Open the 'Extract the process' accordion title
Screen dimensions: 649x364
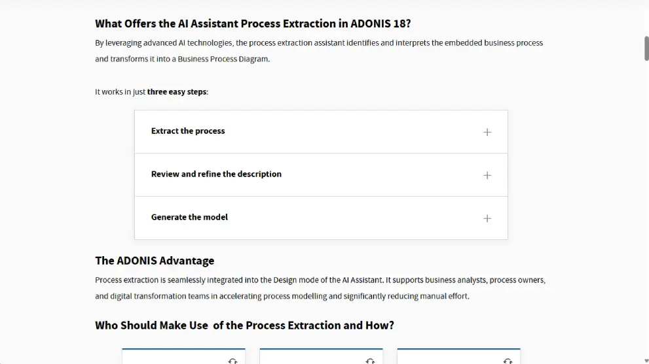pyautogui.click(x=188, y=131)
